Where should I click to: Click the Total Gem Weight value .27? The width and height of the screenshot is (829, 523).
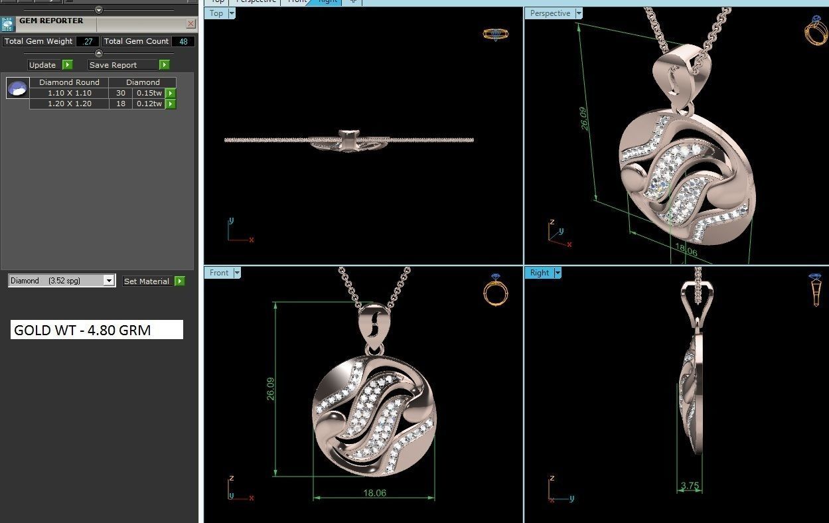point(87,41)
